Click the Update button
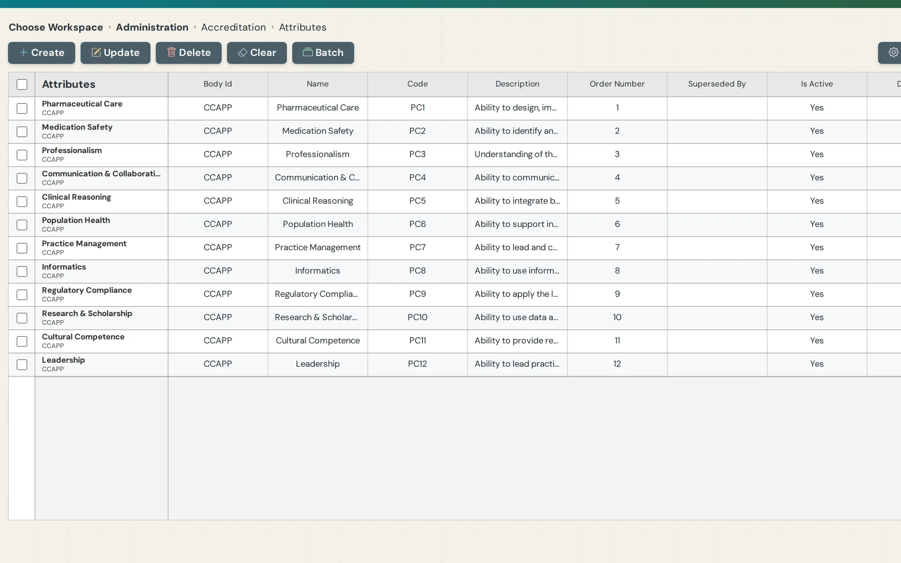This screenshot has width=901, height=563. pyautogui.click(x=115, y=52)
